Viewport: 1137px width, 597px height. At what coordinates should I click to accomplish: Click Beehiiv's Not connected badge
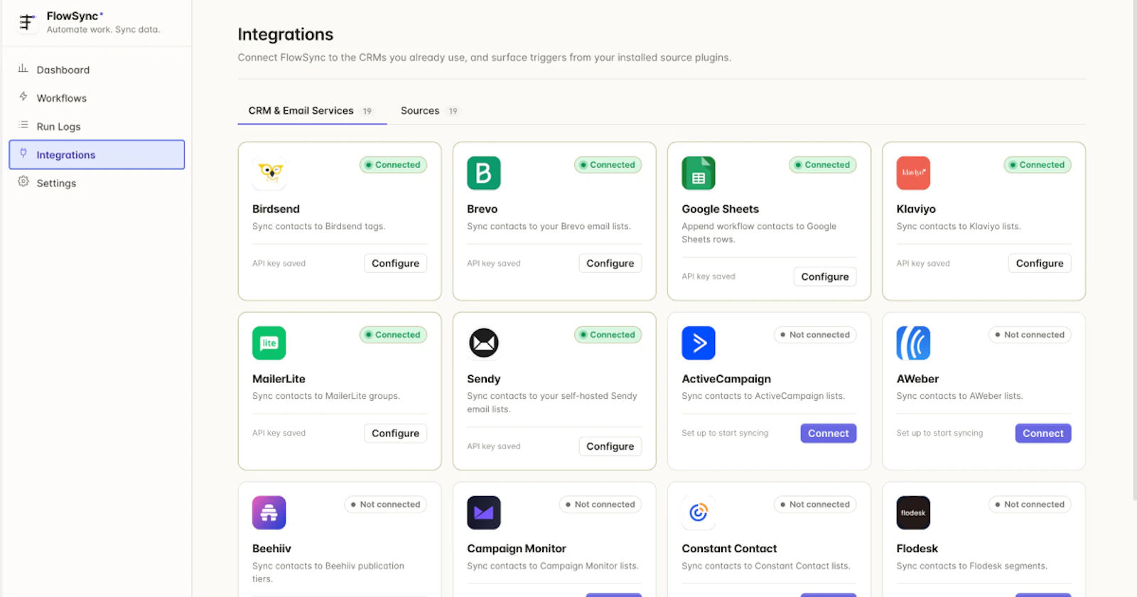coord(385,505)
